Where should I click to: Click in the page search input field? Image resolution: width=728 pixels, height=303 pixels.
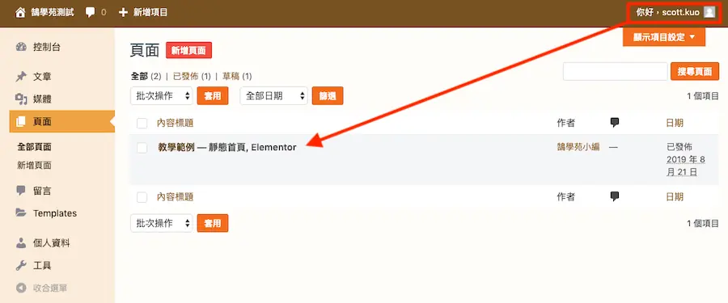616,71
